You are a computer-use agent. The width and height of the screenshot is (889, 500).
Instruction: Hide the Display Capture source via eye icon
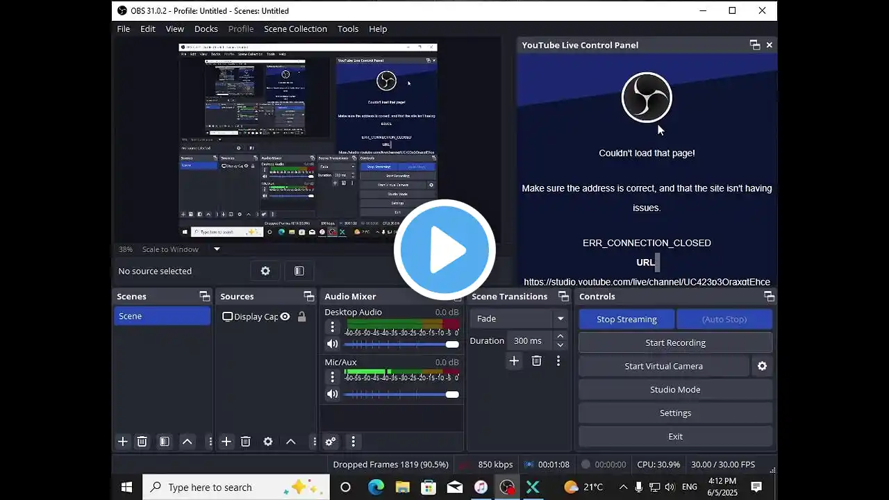285,317
